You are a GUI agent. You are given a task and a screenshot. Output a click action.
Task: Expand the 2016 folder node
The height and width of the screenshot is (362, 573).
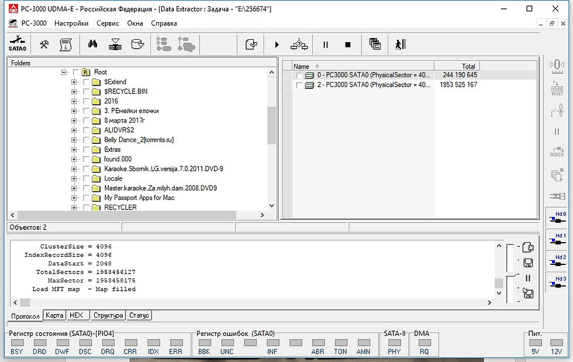click(74, 101)
